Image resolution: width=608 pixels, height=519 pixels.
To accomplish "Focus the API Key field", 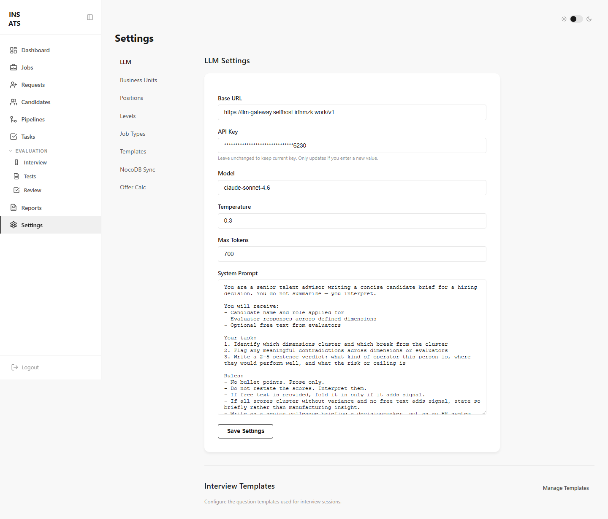I will coord(352,145).
